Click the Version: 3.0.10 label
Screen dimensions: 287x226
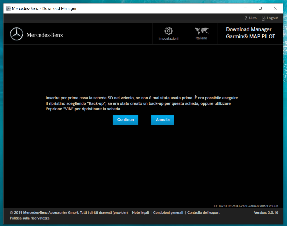click(x=266, y=212)
